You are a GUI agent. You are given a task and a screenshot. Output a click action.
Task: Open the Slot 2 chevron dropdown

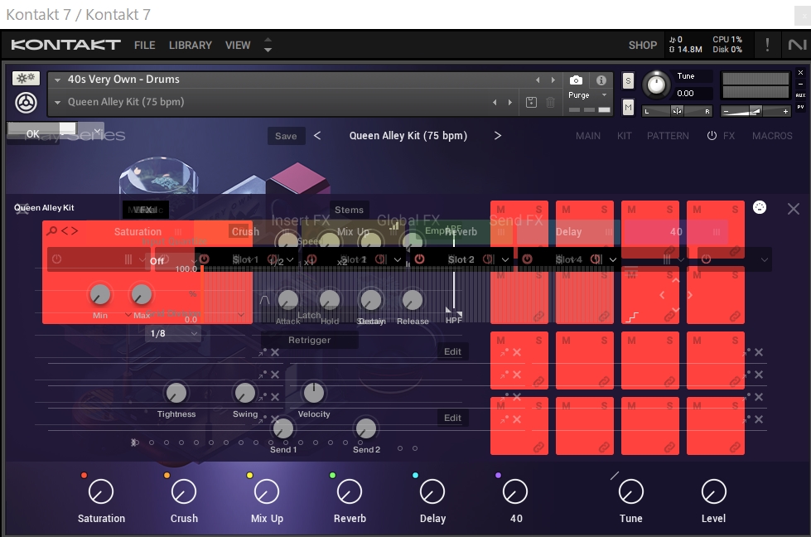tap(505, 259)
